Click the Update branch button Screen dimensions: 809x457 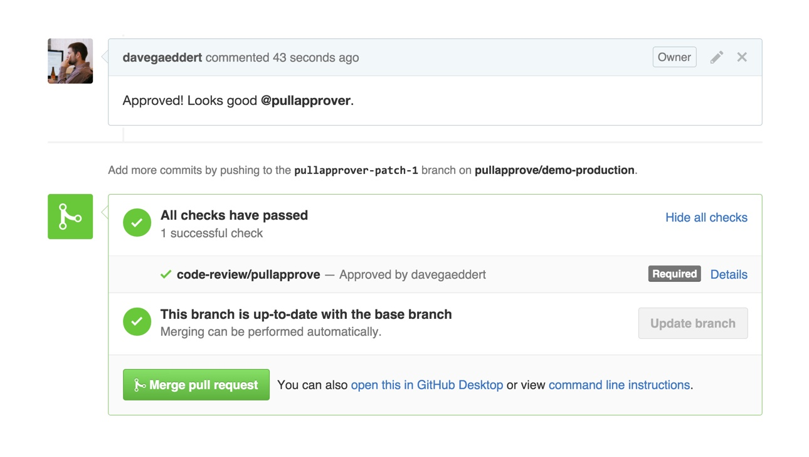coord(693,323)
